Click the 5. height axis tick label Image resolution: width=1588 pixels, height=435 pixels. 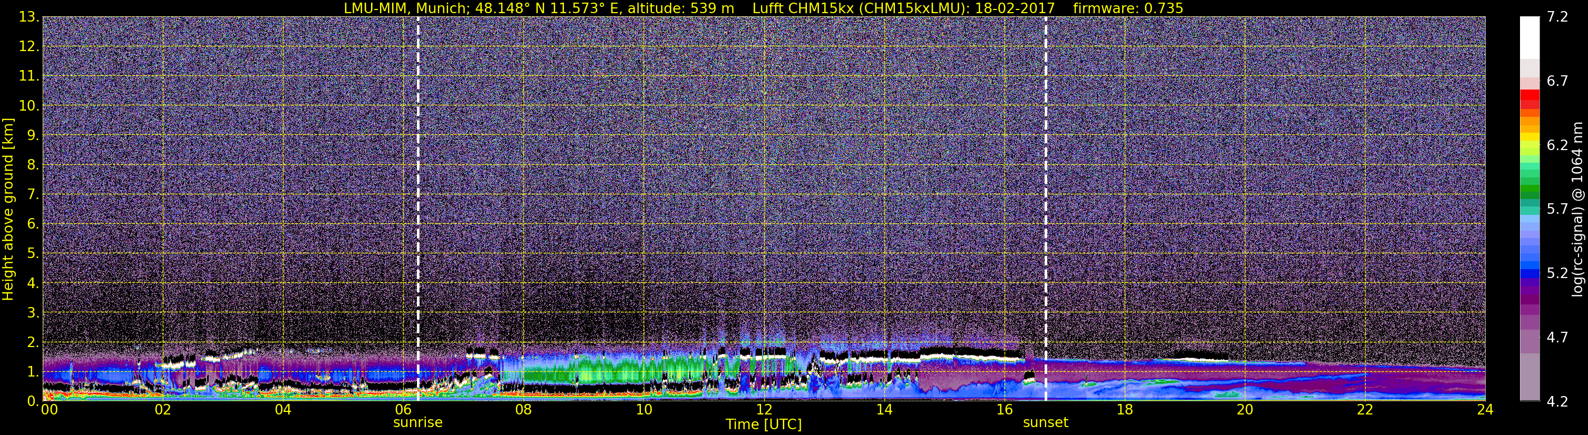[33, 254]
